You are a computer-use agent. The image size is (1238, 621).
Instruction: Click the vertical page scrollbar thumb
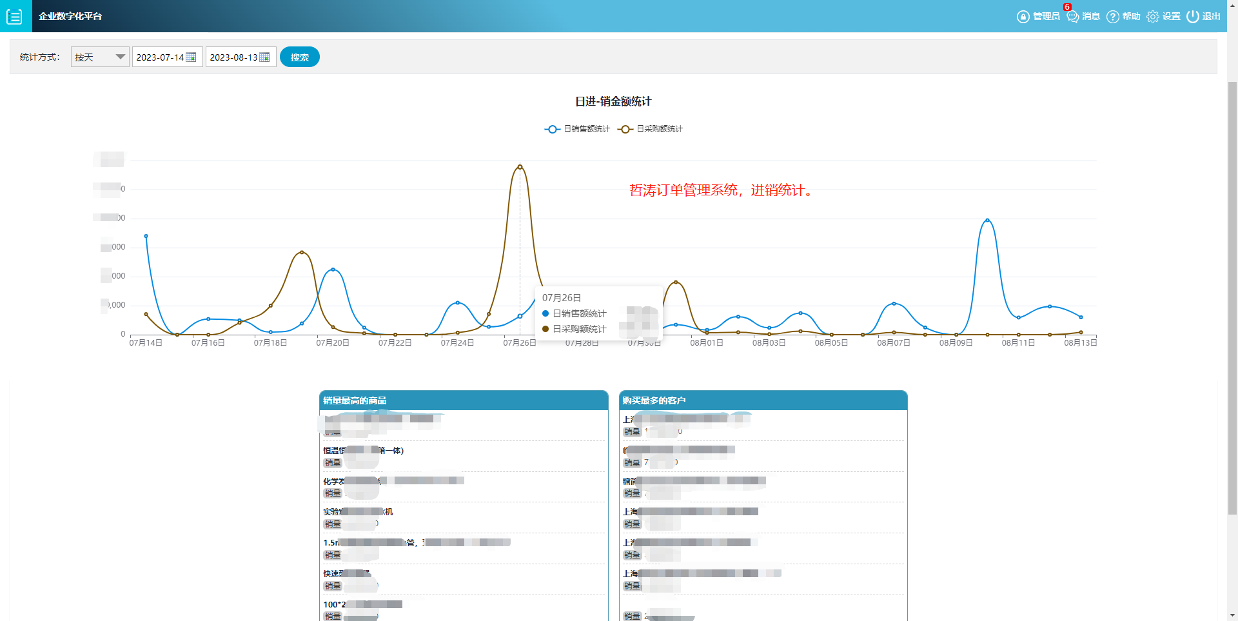pyautogui.click(x=1232, y=297)
